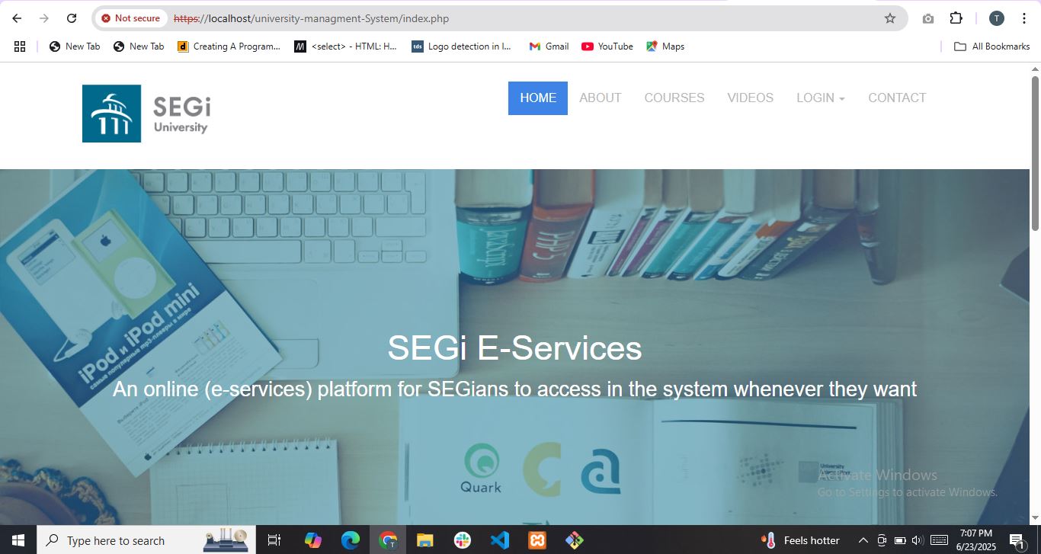Open the Creating A Program bookmark

229,46
